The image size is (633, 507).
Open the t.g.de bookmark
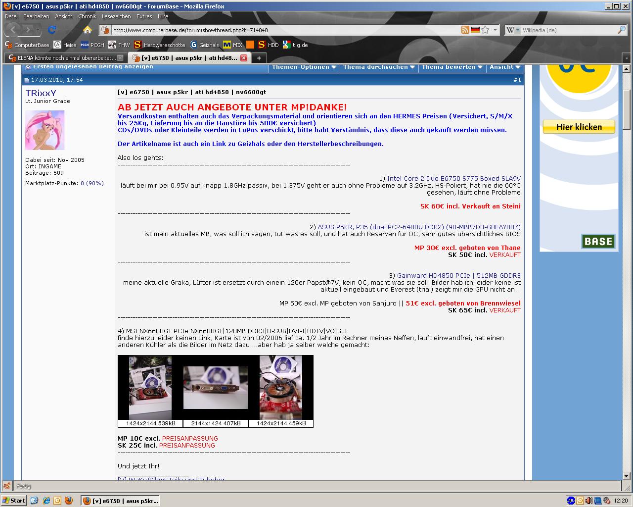(x=295, y=45)
